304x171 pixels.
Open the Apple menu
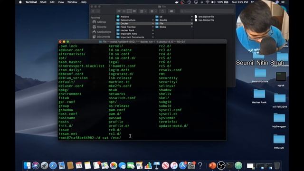[x=20, y=2]
